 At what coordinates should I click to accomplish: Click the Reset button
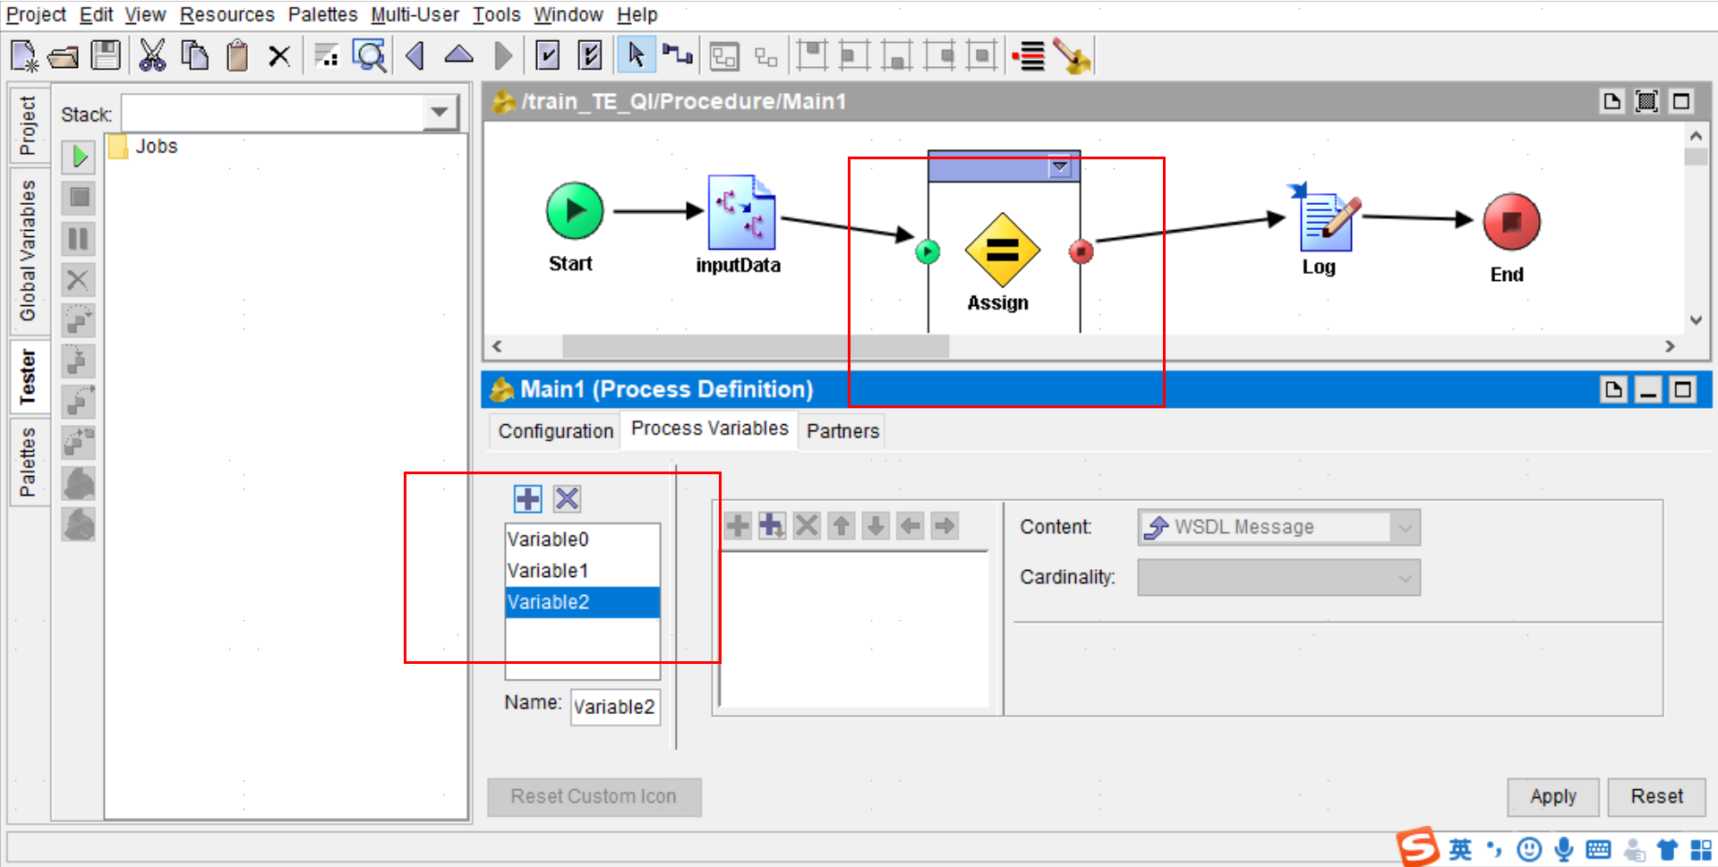point(1656,796)
